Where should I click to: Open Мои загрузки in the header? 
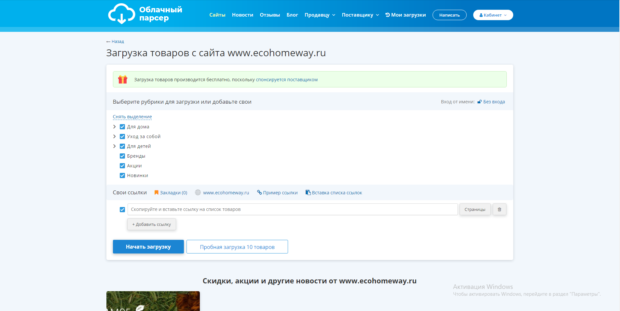406,15
